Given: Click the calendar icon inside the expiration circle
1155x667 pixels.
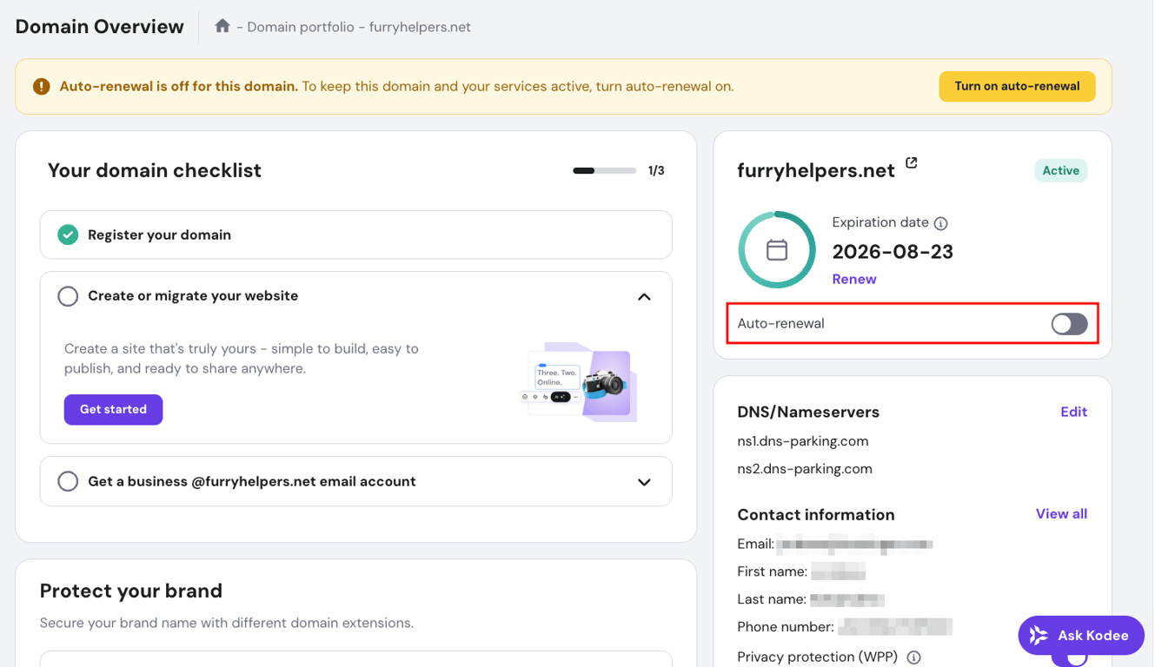Looking at the screenshot, I should click(776, 249).
